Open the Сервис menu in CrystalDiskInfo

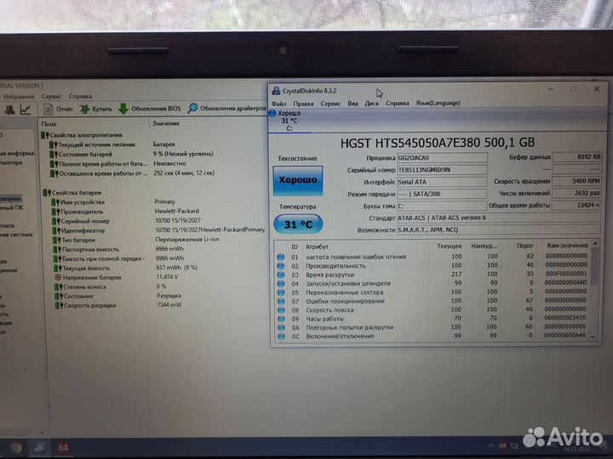click(330, 104)
